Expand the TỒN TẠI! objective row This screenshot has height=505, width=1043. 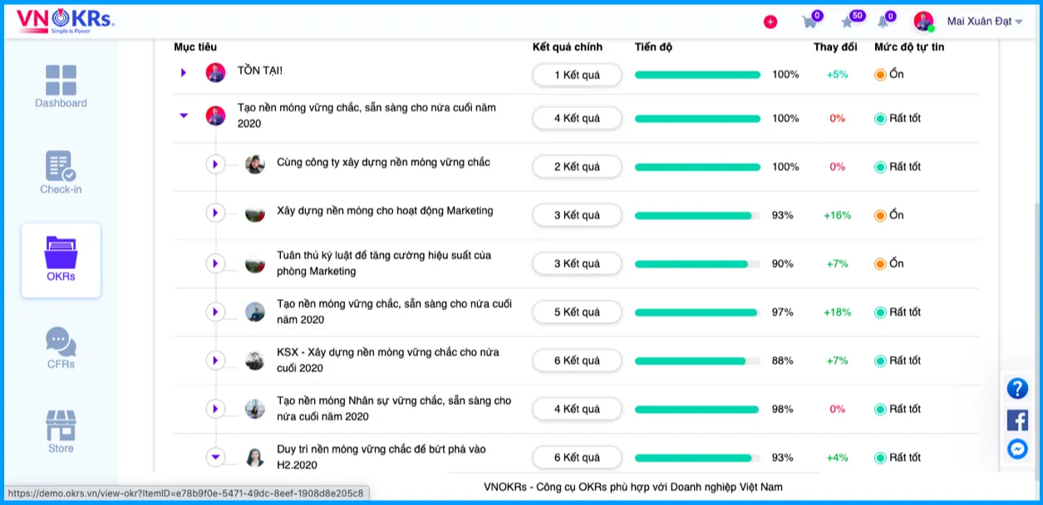[x=184, y=73]
